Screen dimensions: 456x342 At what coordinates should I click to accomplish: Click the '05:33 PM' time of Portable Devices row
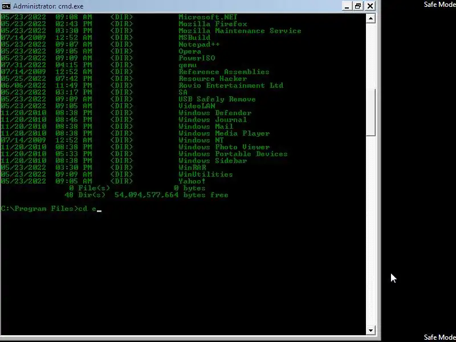pyautogui.click(x=74, y=154)
